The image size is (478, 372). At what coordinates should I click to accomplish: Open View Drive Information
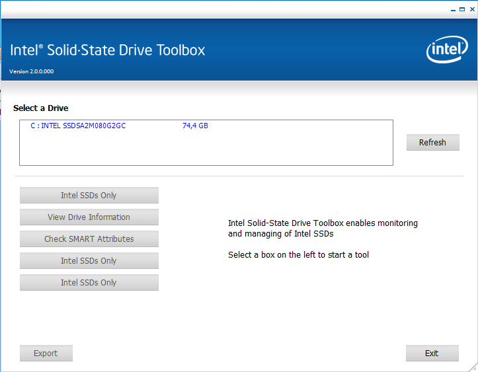coord(89,217)
